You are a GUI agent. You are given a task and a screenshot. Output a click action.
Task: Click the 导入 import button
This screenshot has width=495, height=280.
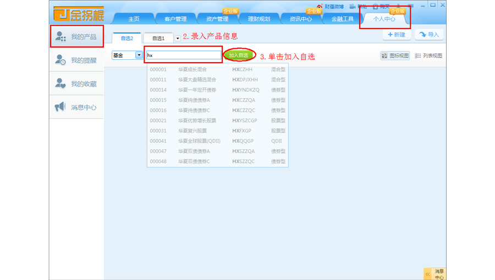pyautogui.click(x=429, y=35)
